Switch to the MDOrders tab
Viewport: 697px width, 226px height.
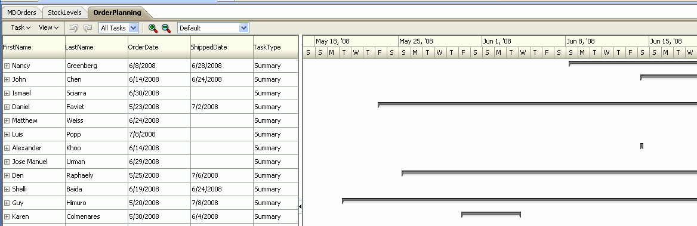[x=21, y=13]
